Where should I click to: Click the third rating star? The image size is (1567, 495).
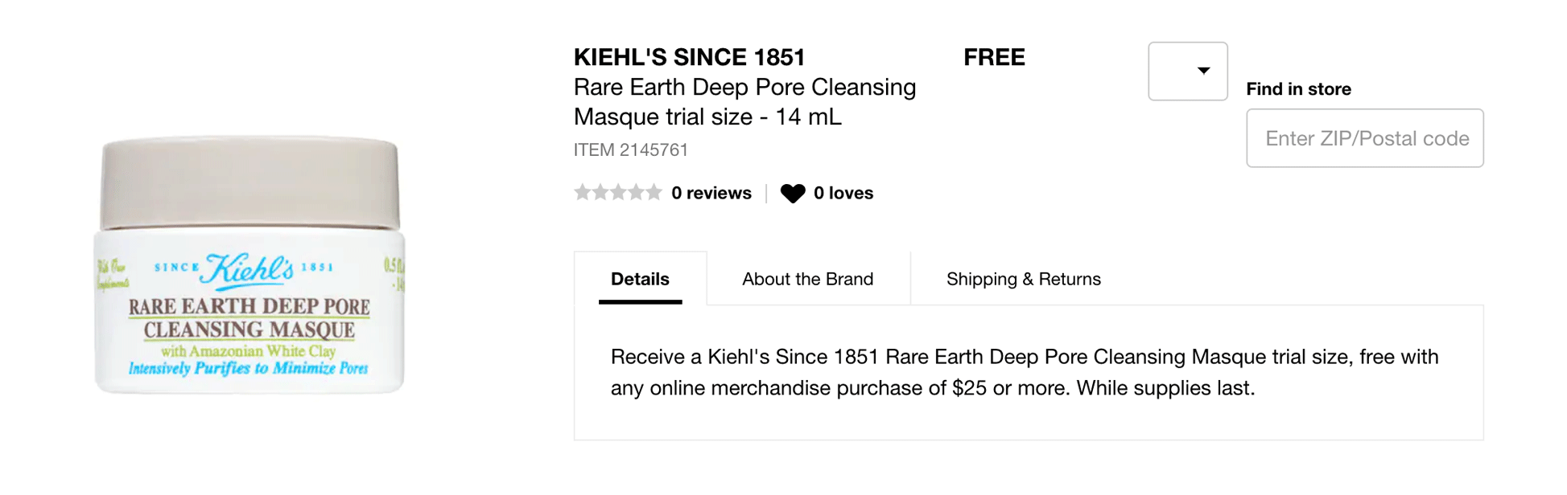tap(617, 192)
